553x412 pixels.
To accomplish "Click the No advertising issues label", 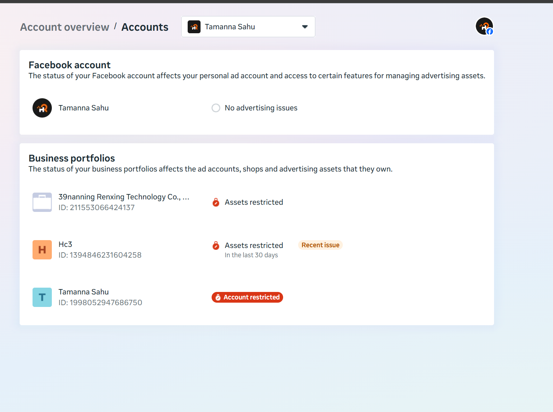I will coord(261,108).
